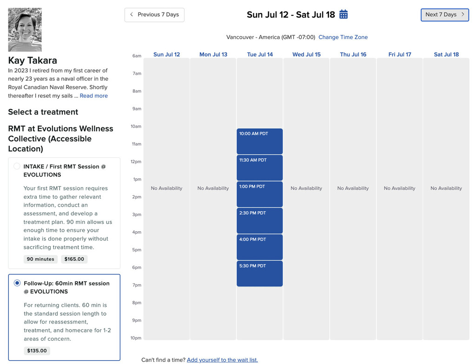The image size is (476, 364).
Task: Choose the 1:00 PM PDT appointment
Action: [259, 194]
